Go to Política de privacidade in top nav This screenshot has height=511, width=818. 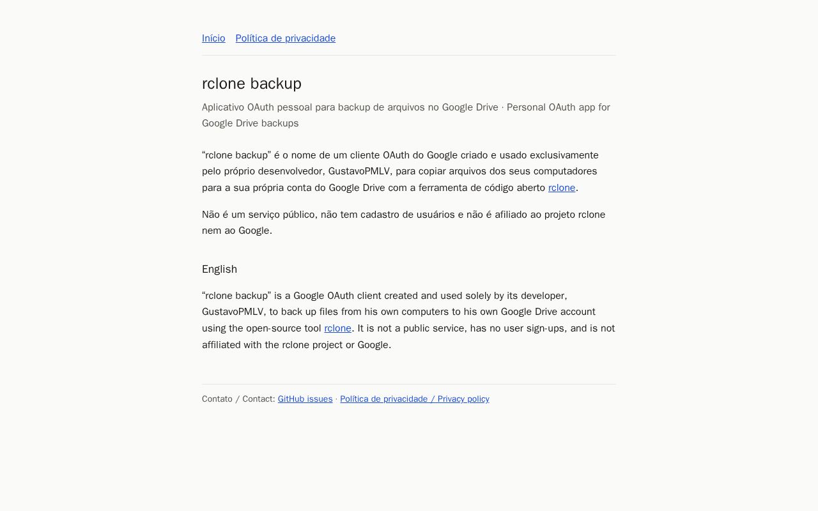[x=286, y=38]
